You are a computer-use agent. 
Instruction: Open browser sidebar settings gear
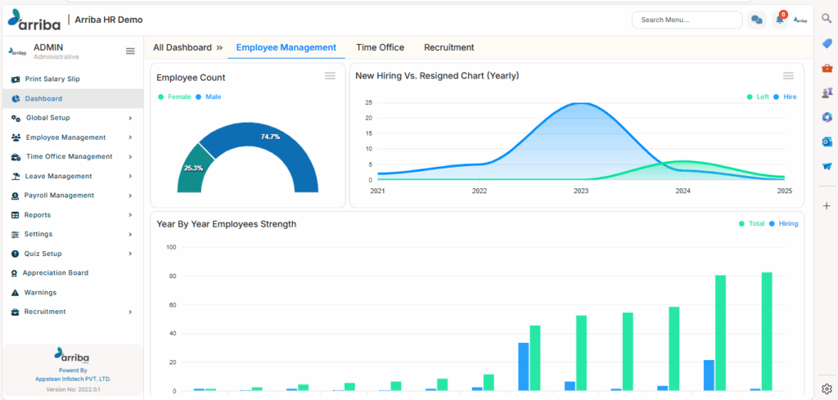[x=827, y=388]
